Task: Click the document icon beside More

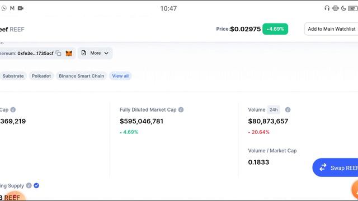Action: [83, 53]
